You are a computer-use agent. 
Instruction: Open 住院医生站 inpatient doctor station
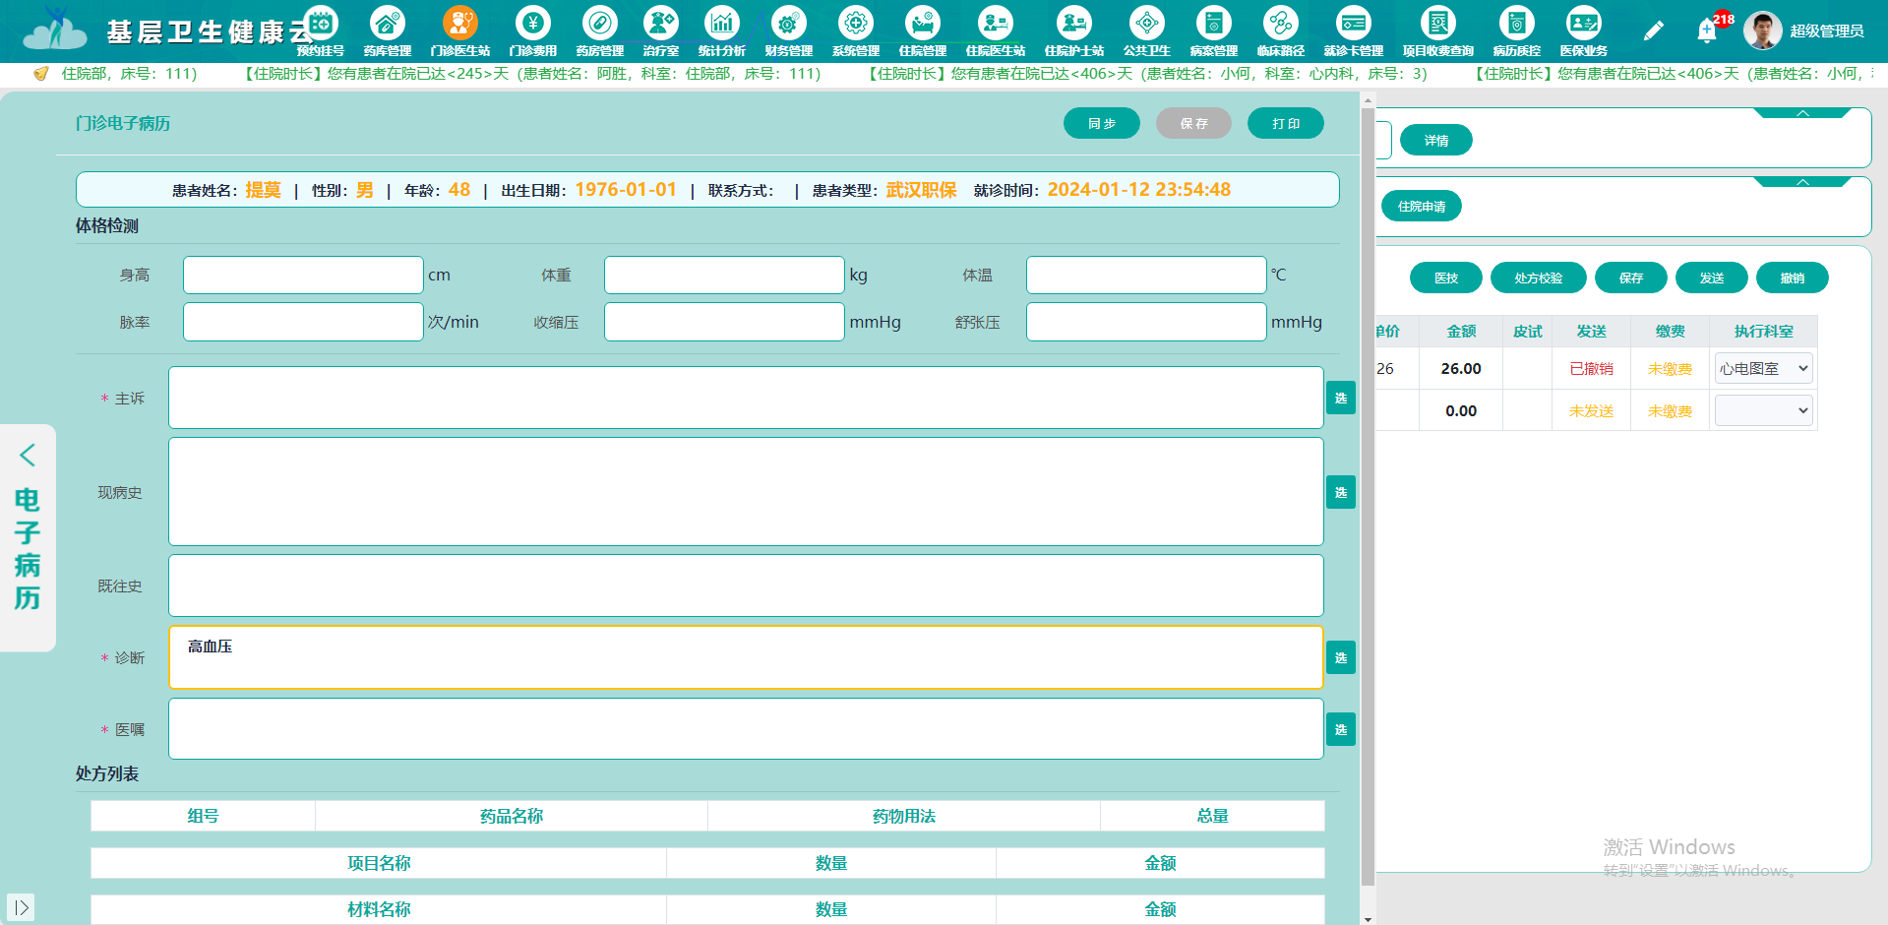pyautogui.click(x=996, y=31)
